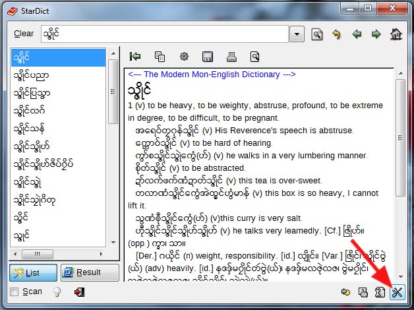Viewport: 414px width, 310px height.
Task: Open Preferences via the tools icon
Action: (396, 292)
